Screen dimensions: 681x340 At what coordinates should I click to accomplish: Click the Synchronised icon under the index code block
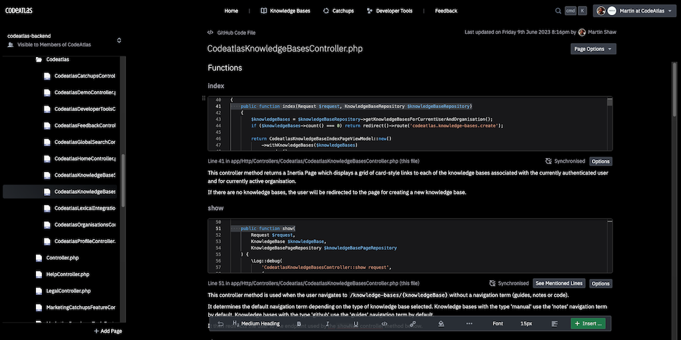click(x=549, y=161)
